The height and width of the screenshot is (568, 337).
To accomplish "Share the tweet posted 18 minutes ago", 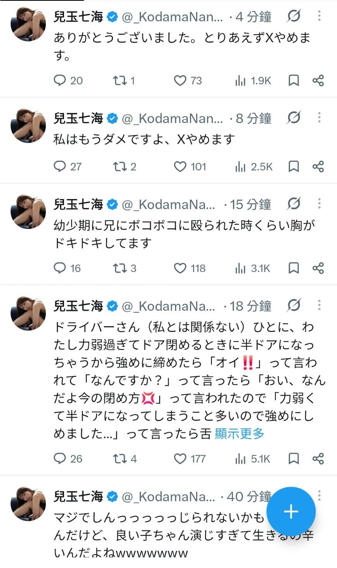I will click(x=318, y=459).
